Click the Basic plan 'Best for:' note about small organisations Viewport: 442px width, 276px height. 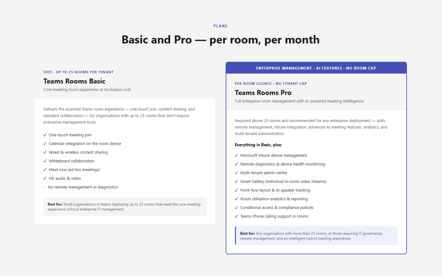(x=125, y=206)
